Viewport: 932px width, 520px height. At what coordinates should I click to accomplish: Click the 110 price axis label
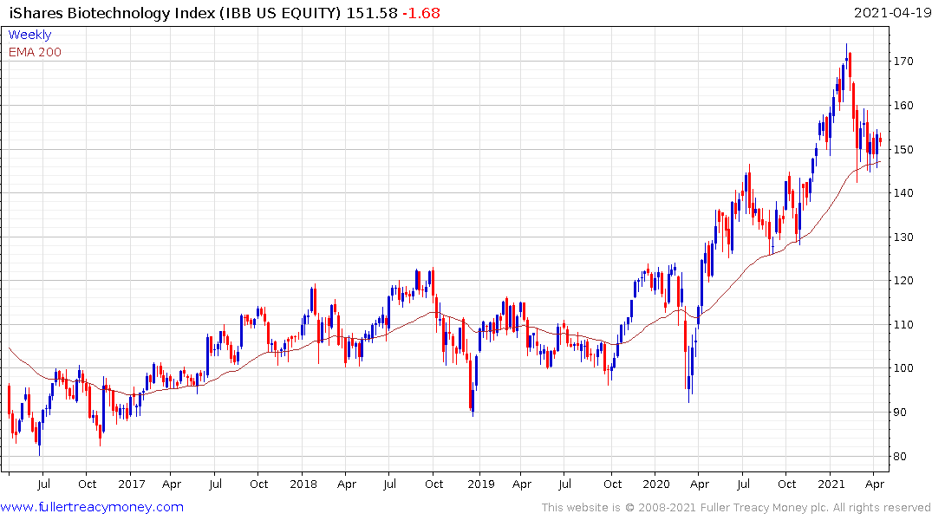[903, 324]
